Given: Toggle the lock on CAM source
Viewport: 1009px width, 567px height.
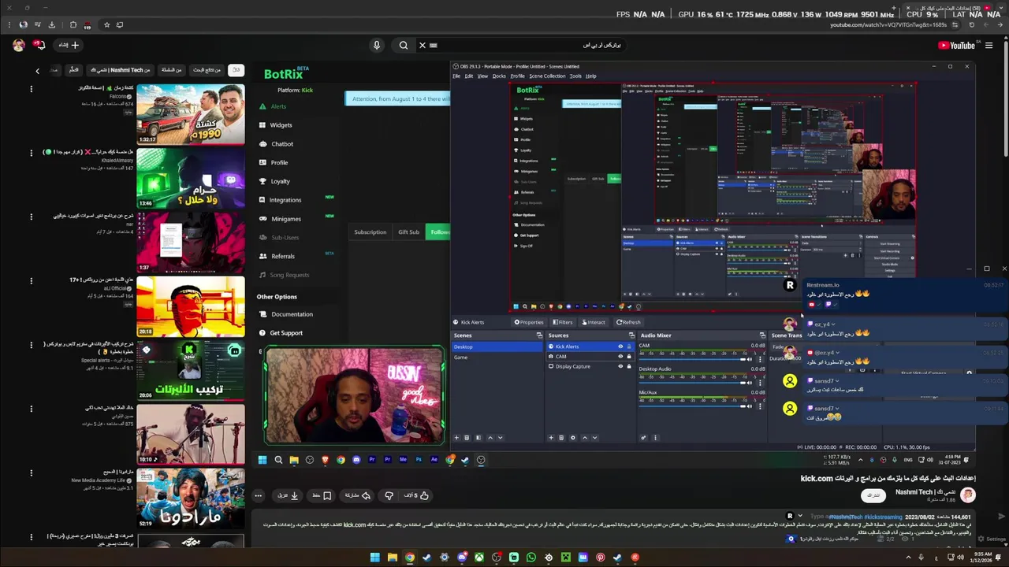Looking at the screenshot, I should 628,357.
